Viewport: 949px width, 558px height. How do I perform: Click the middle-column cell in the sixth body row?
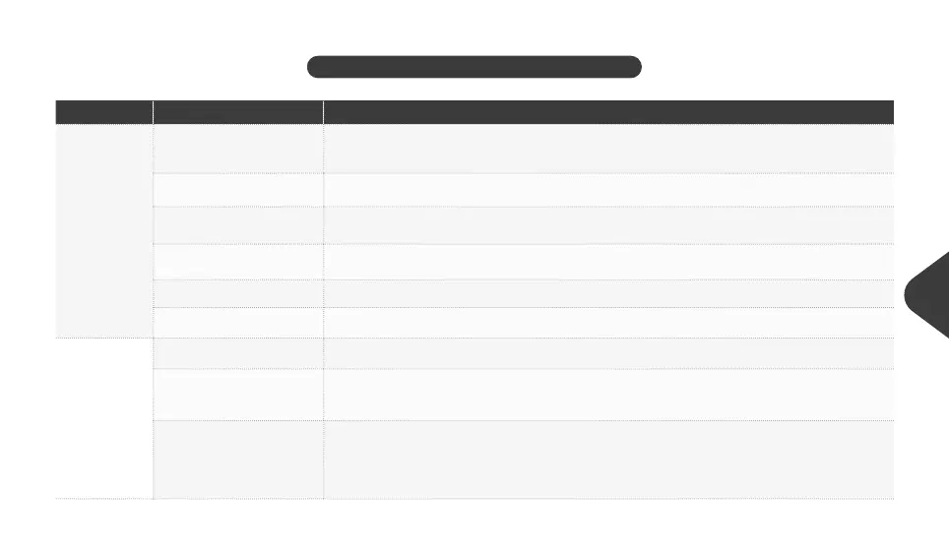pyautogui.click(x=238, y=323)
